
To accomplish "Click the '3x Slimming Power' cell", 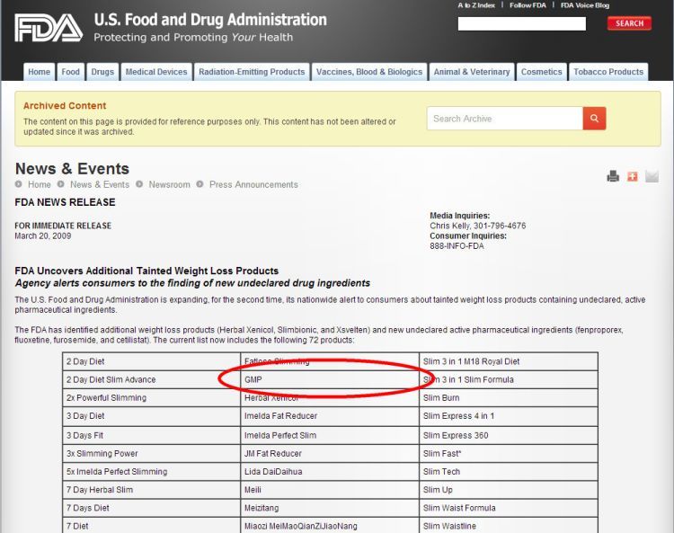I will click(x=151, y=454).
